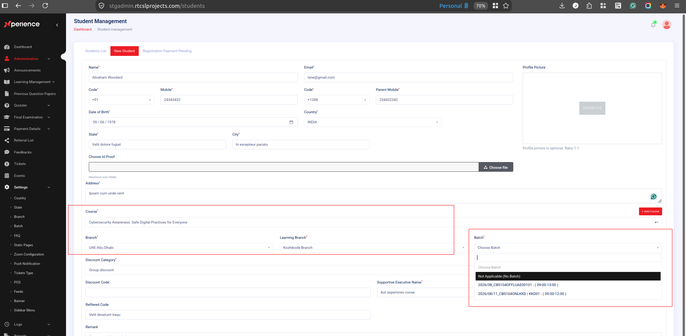This screenshot has height=336, width=686.
Task: Select batch 2026/08/11_CBS104ONLKKD KKD01
Action: pos(568,294)
